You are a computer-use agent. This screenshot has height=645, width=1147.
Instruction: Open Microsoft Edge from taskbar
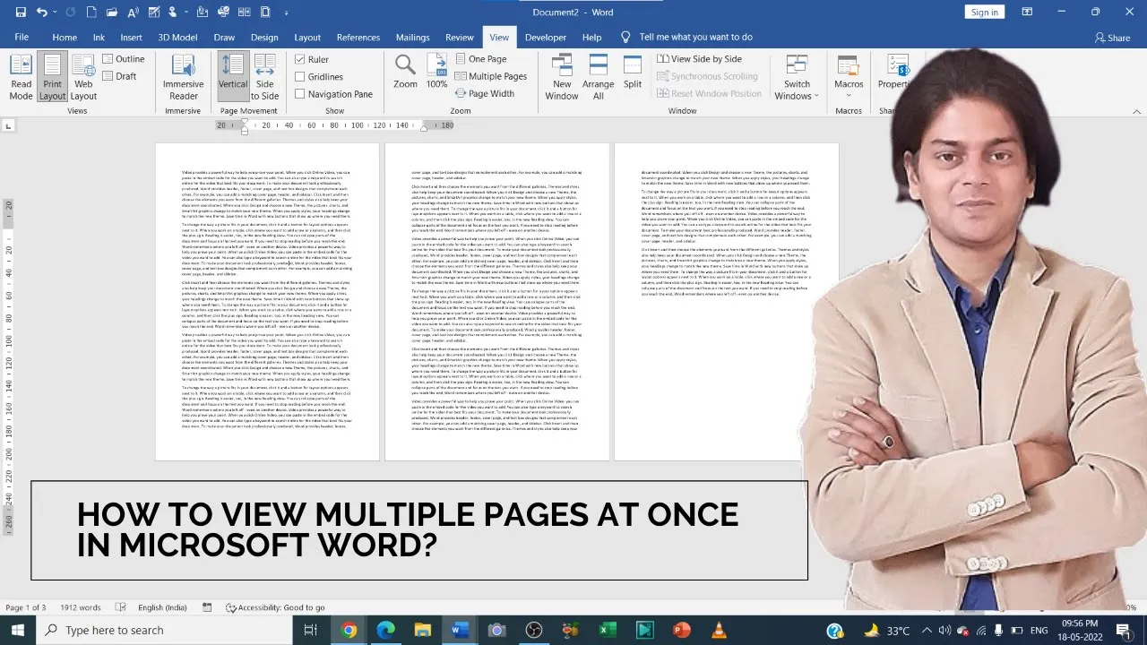click(x=385, y=631)
